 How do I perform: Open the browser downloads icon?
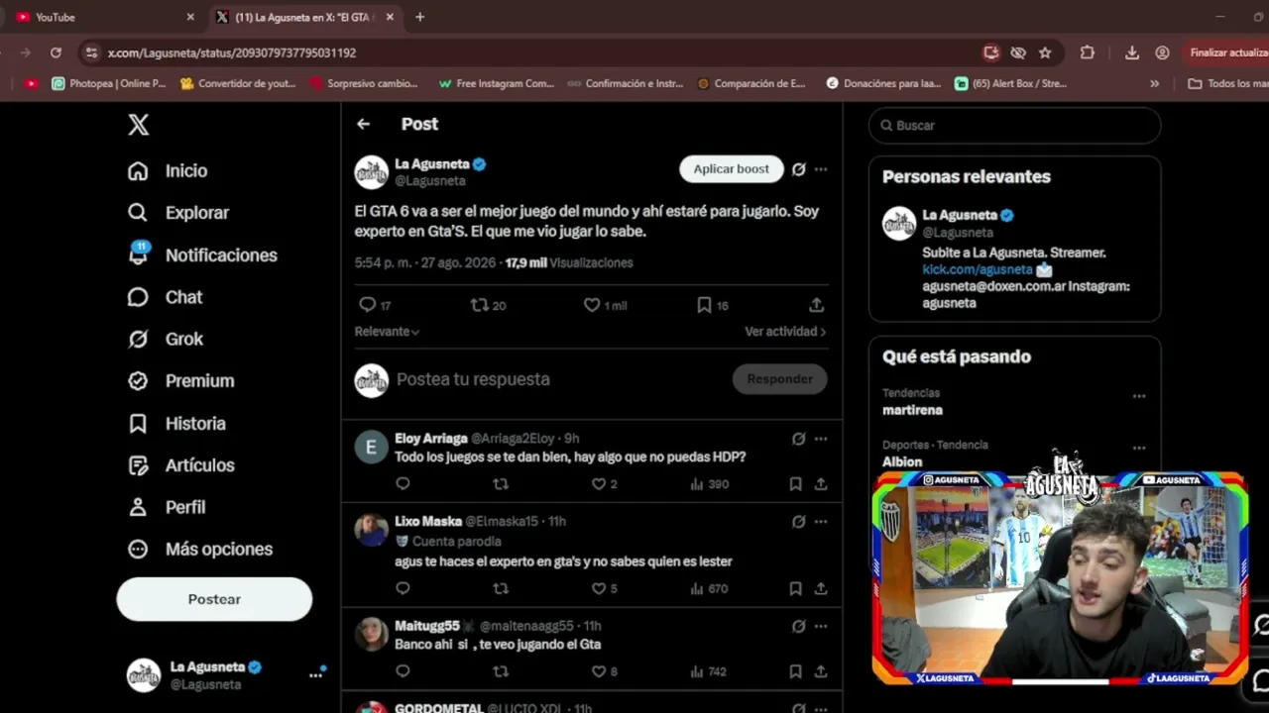(x=1132, y=52)
